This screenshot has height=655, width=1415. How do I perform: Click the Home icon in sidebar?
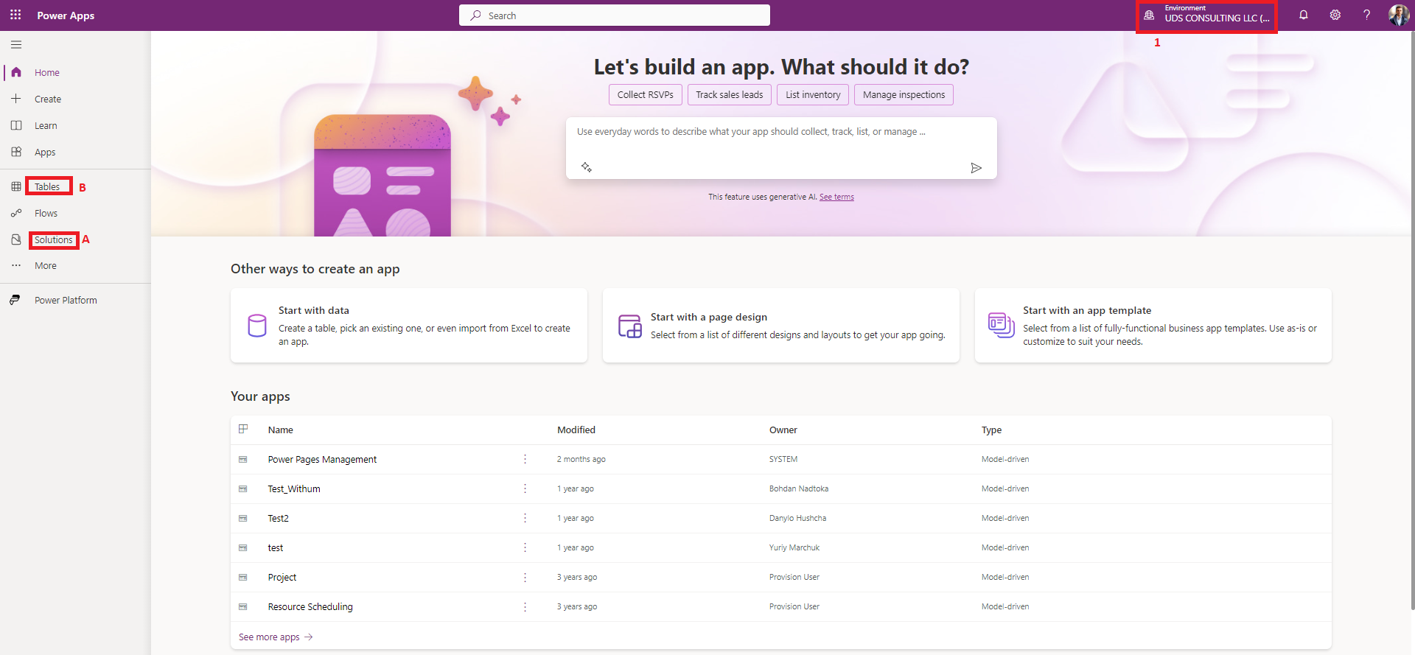tap(16, 72)
